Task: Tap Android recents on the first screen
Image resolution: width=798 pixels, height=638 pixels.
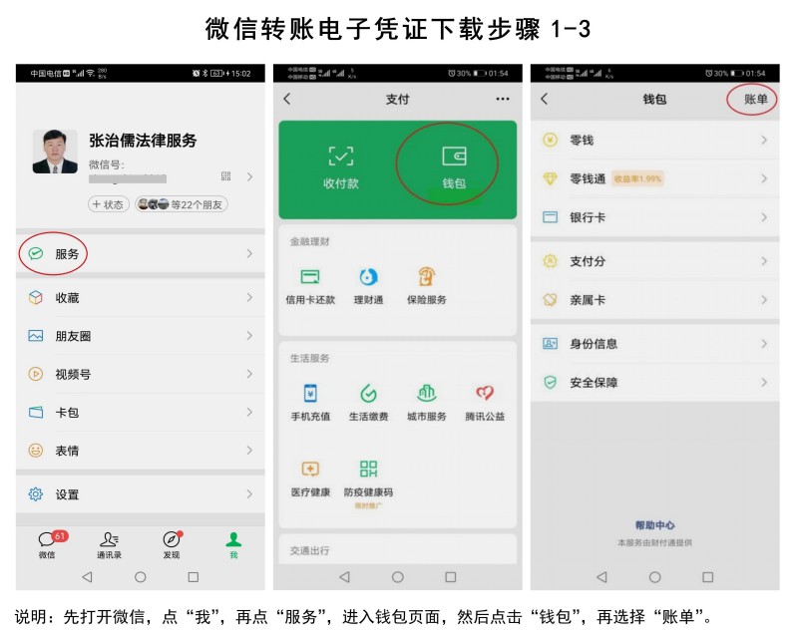Action: tap(193, 577)
